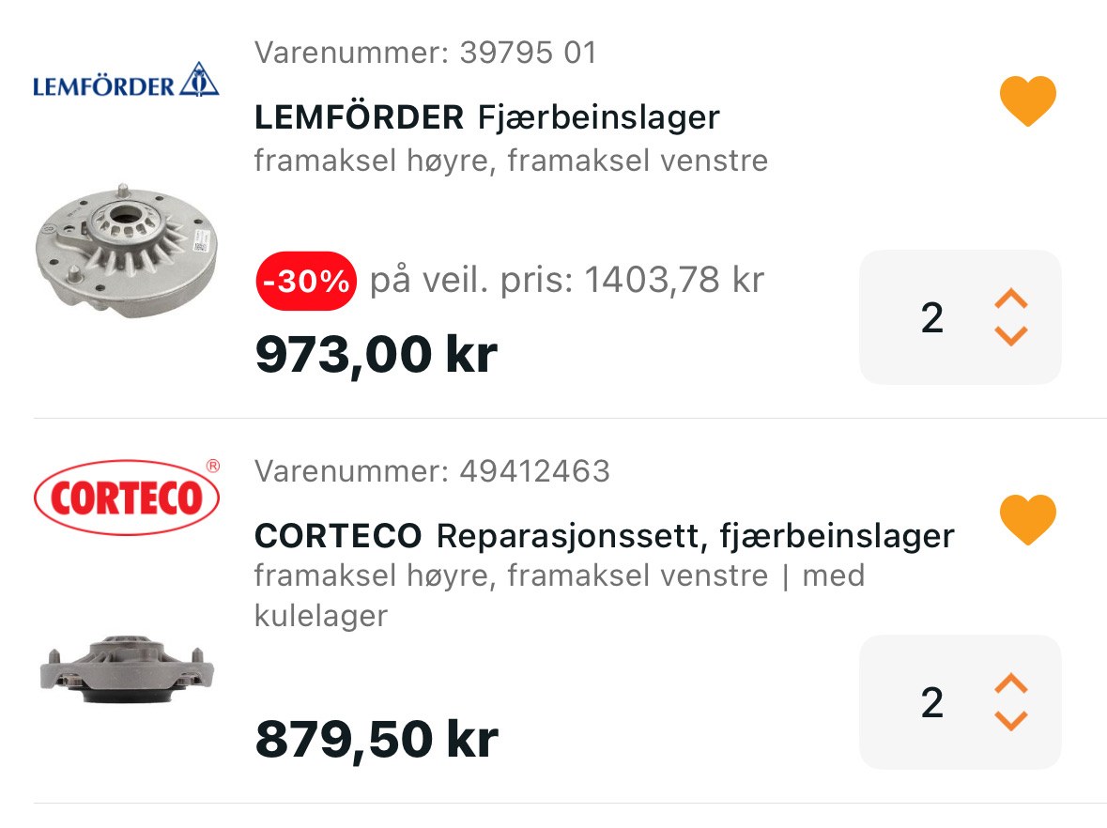Click the red -30% discount badge
Screen dimensions: 1107x828
(x=305, y=280)
